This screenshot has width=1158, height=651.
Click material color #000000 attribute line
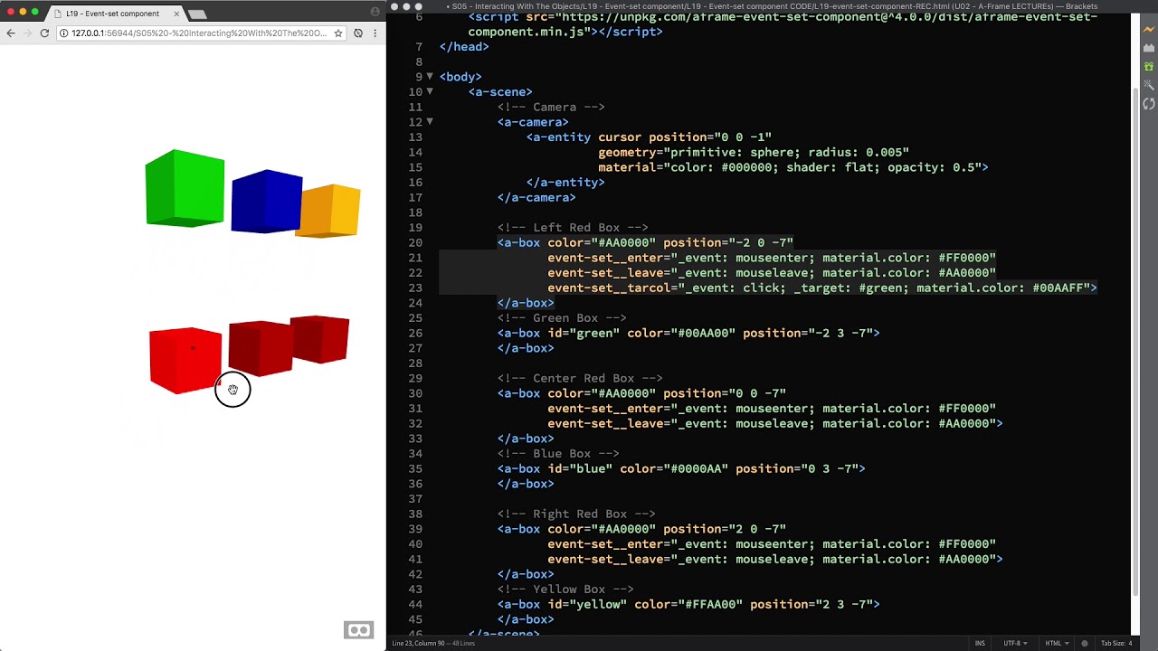coord(793,167)
